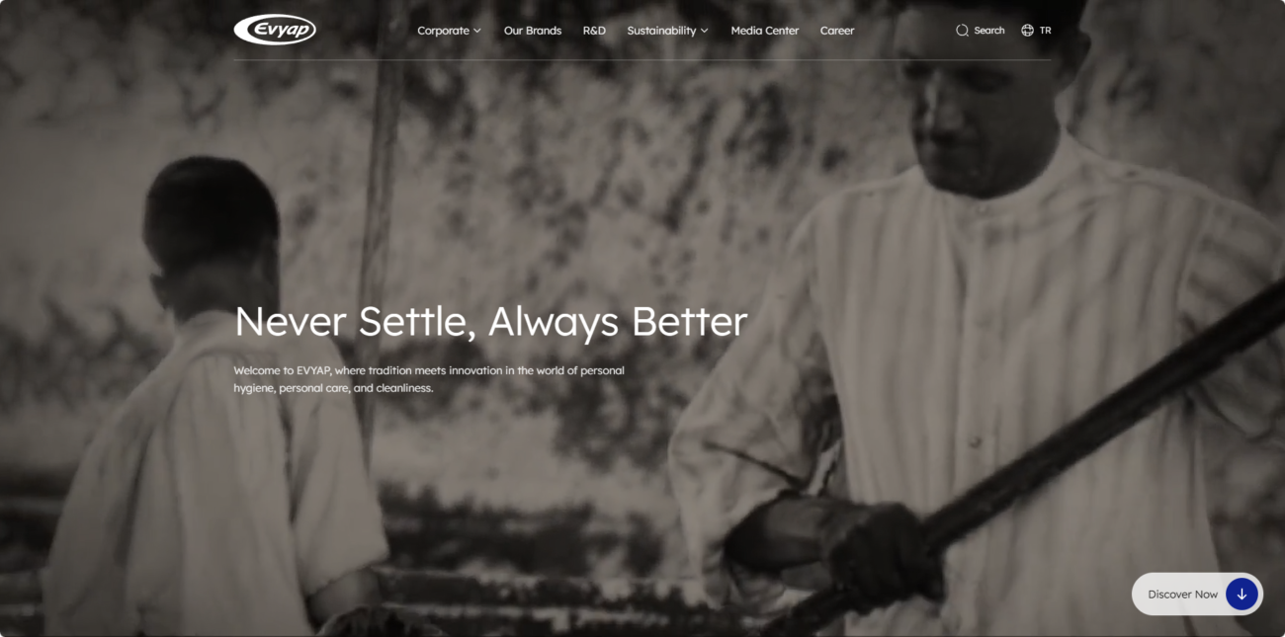Click the globe language icon
The image size is (1285, 637).
tap(1028, 31)
